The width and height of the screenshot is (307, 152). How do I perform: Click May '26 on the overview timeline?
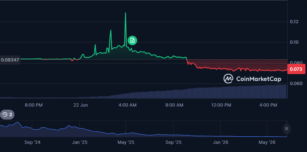[x=267, y=142]
